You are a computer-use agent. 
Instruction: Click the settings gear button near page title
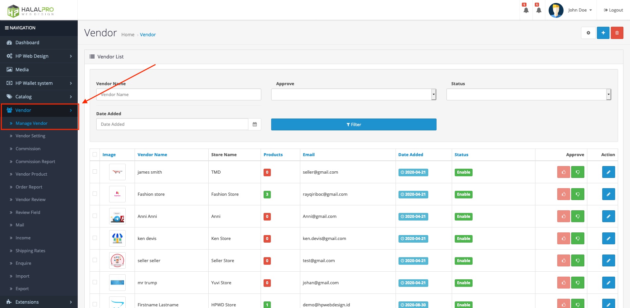[588, 33]
